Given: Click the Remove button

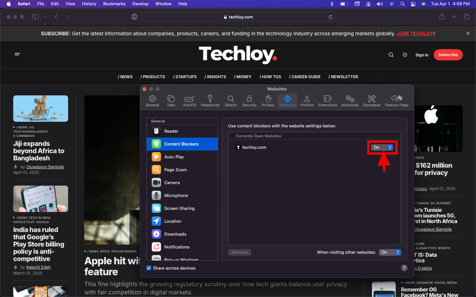Looking at the screenshot, I should pyautogui.click(x=240, y=252).
